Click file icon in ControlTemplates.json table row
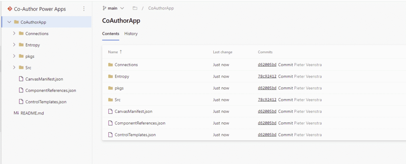This screenshot has height=164, width=406. click(x=111, y=135)
